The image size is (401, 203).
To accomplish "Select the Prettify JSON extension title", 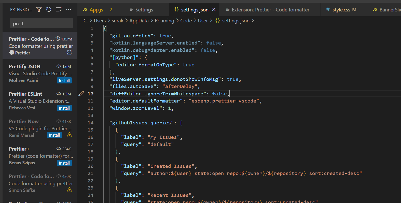I will coord(24,66).
